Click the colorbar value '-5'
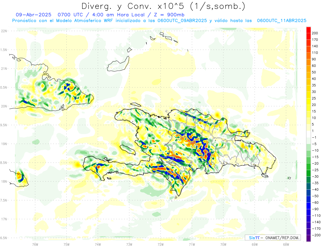 click(x=315, y=144)
